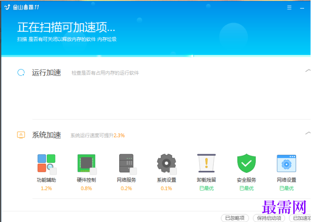The width and height of the screenshot is (315, 222).
Task: Toggle checkbox on the 硬件控制 item
Action: pyautogui.click(x=93, y=171)
